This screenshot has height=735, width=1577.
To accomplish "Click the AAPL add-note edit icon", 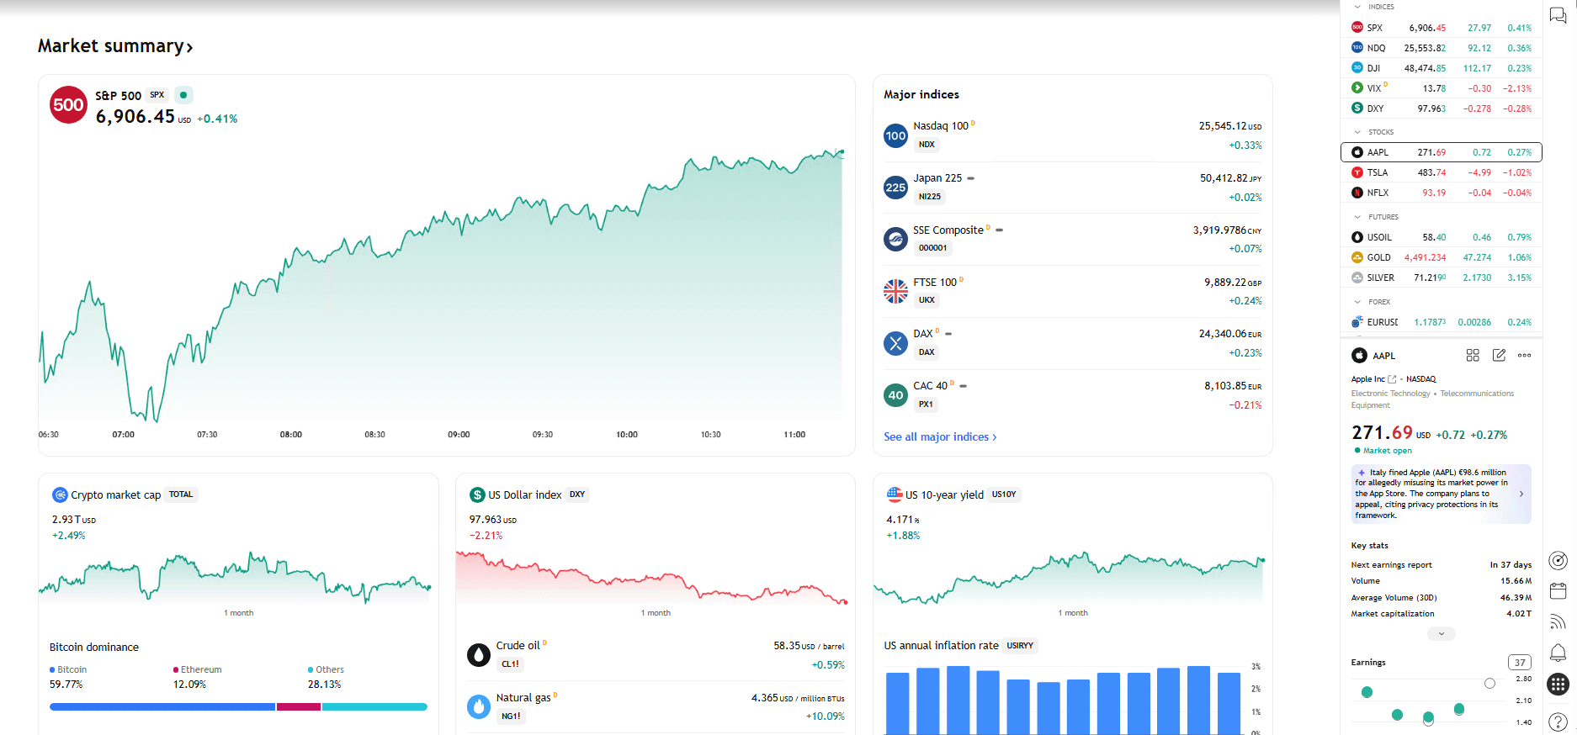I will click(x=1499, y=356).
